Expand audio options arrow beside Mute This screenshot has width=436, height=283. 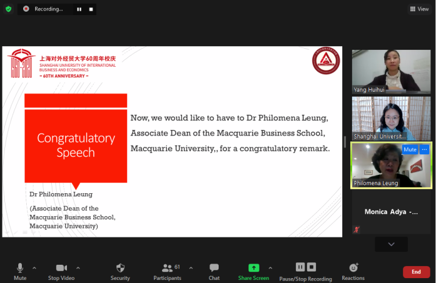[x=34, y=267]
